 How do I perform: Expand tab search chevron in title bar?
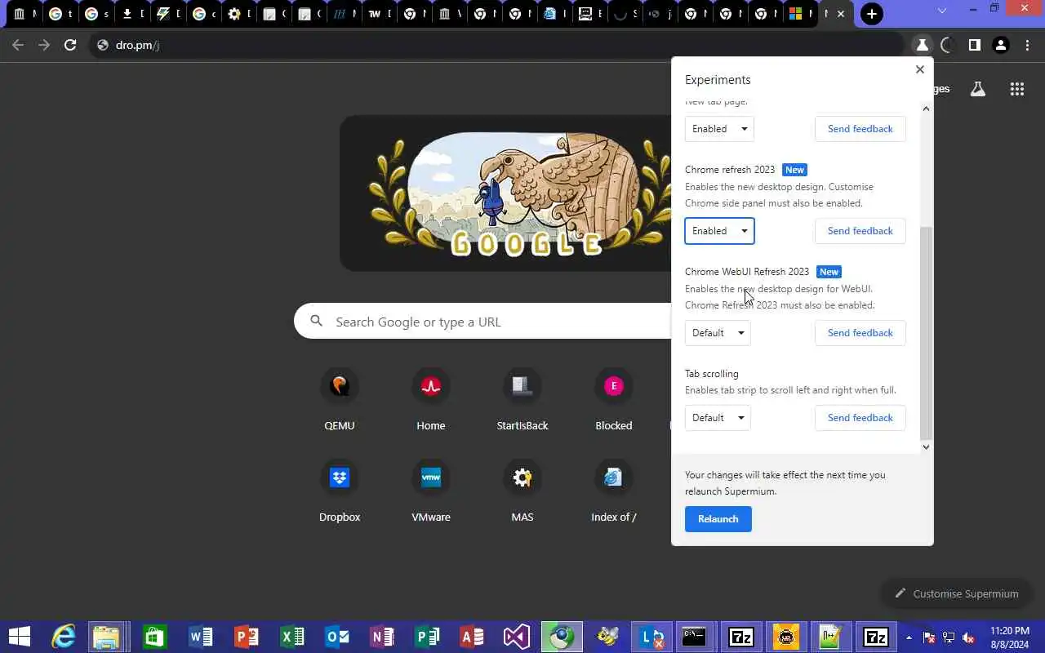[942, 11]
